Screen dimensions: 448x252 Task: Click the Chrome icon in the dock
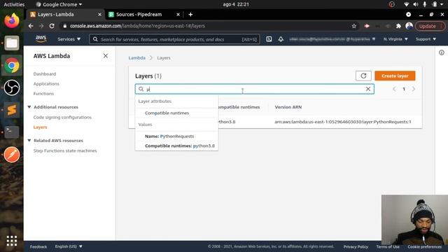coord(12,65)
